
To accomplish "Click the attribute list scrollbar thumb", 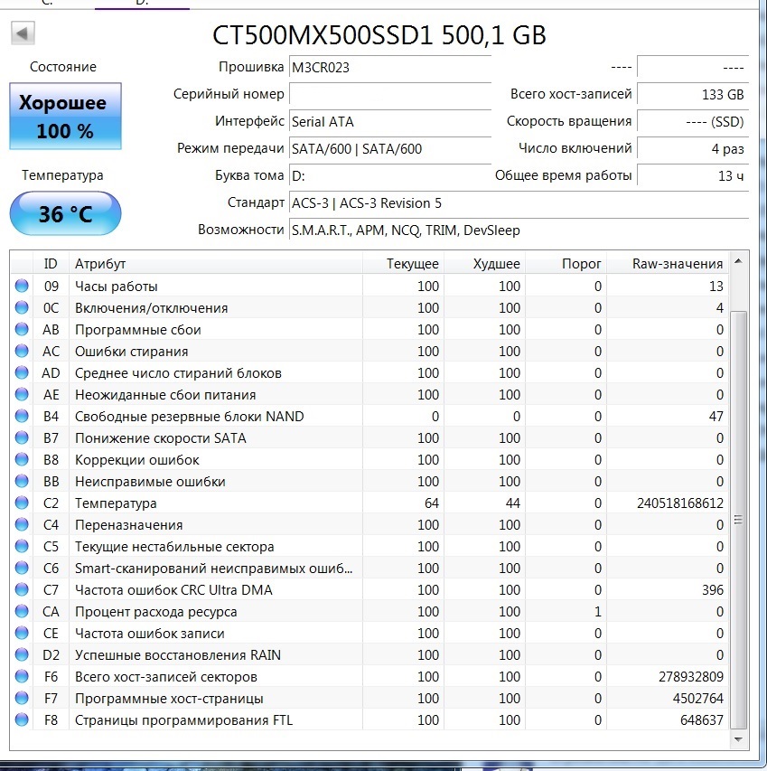I will (x=738, y=520).
